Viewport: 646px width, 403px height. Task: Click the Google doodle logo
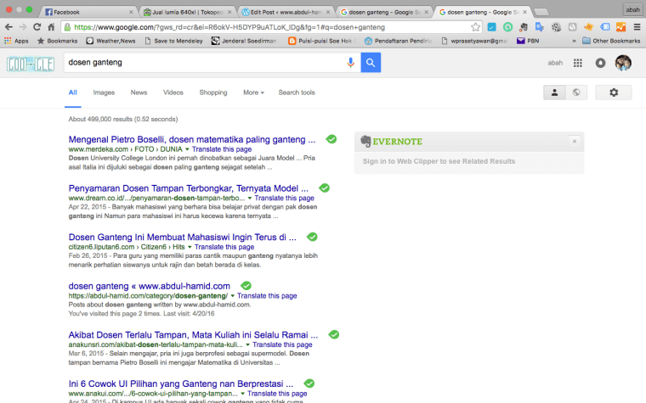click(x=31, y=63)
